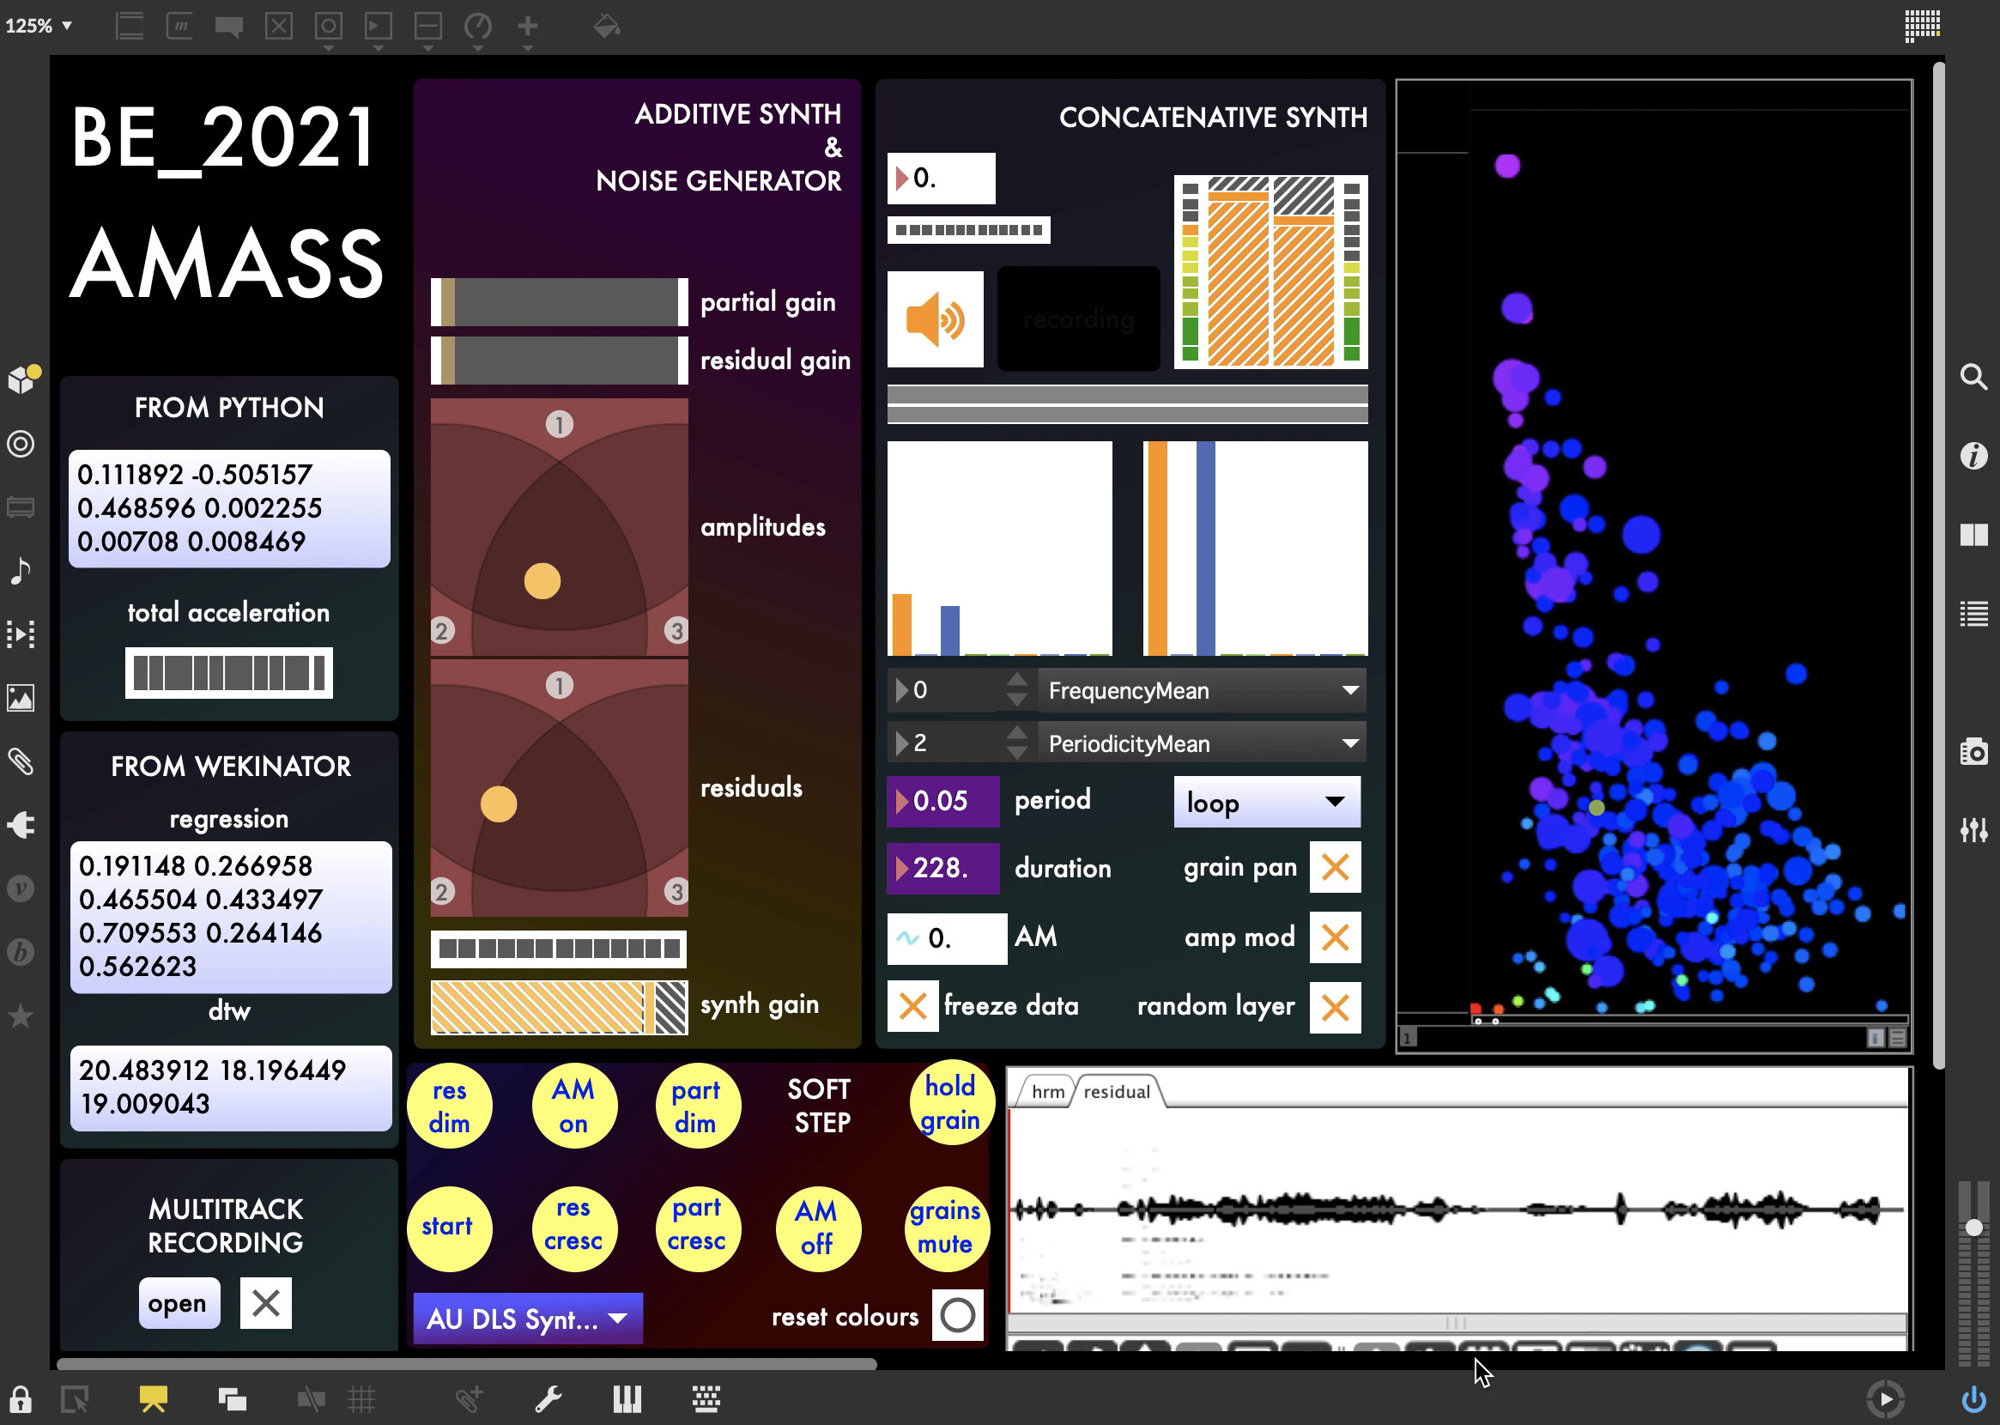
Task: Click the partial gain slider
Action: click(x=560, y=303)
